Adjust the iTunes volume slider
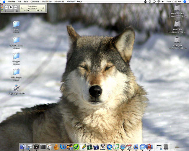Image resolution: width=189 pixels, height=151 pixels. click(11, 11)
